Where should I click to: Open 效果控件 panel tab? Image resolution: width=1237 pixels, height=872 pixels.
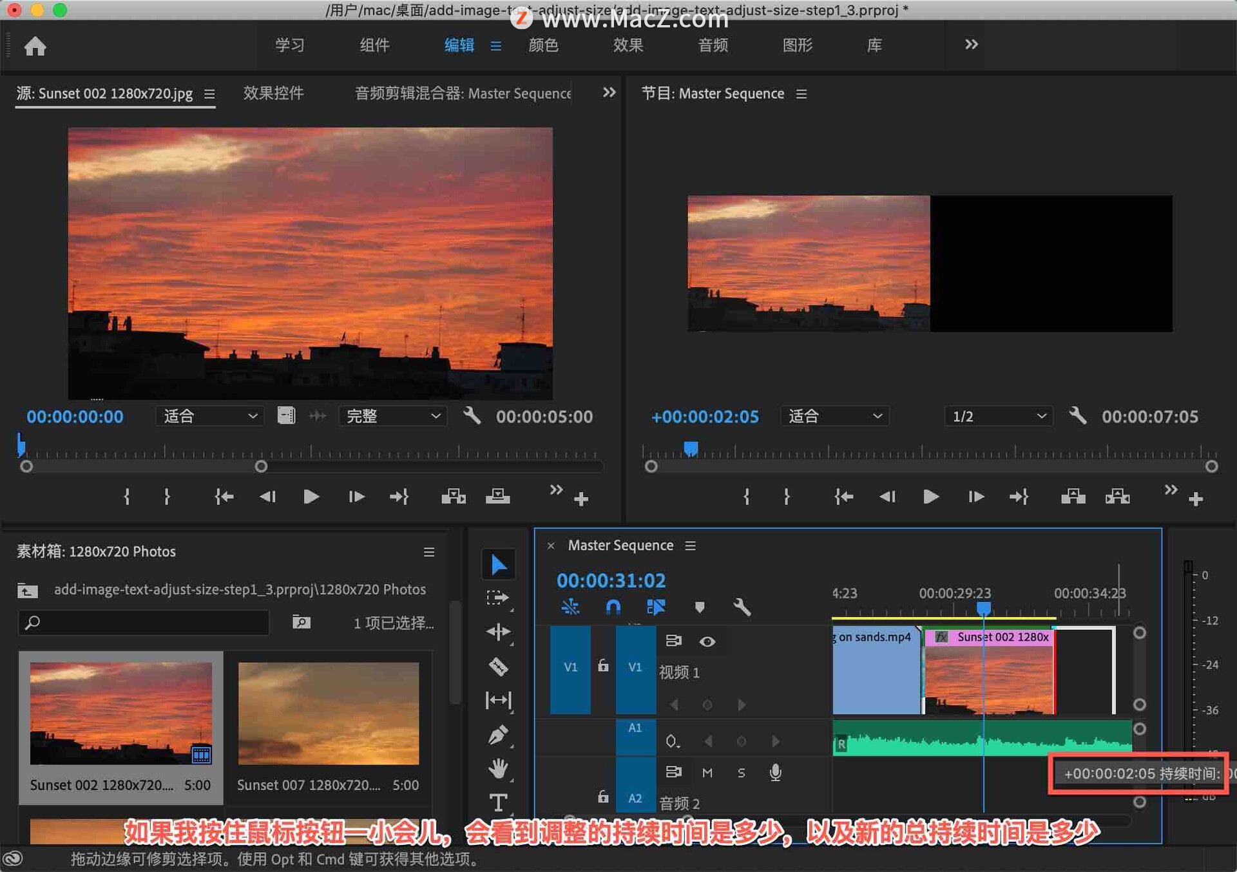tap(273, 93)
